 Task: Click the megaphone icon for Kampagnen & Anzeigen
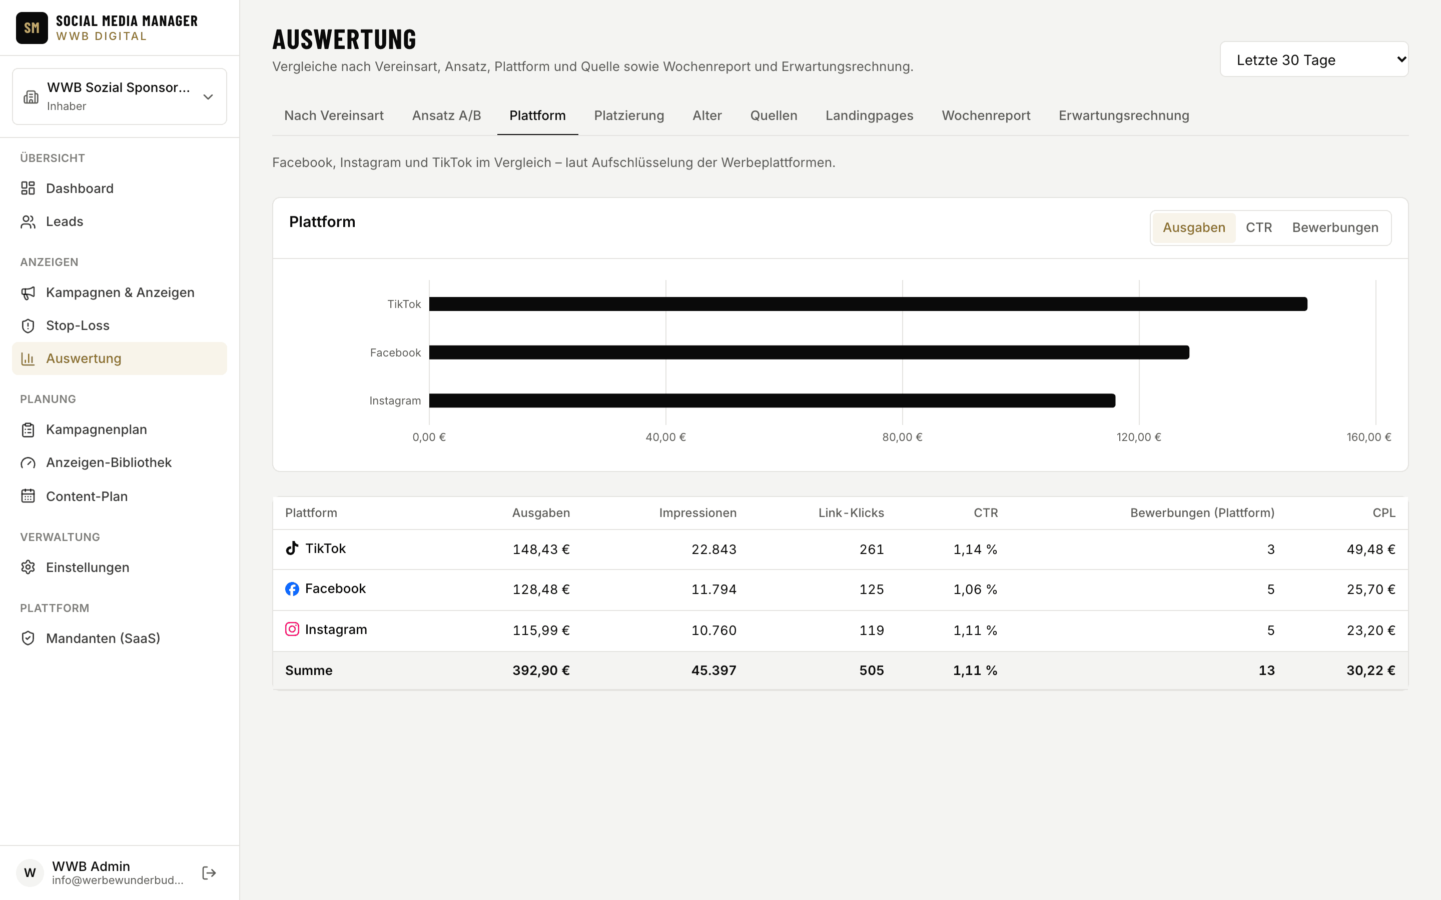(28, 292)
